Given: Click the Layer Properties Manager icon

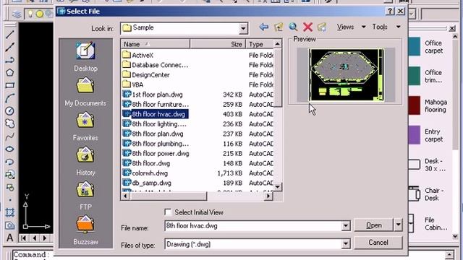Looking at the screenshot, I should [x=17, y=14].
